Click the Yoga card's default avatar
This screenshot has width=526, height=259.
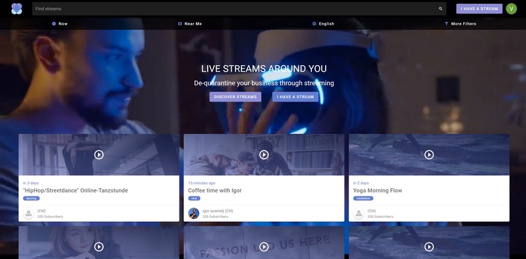(358, 213)
